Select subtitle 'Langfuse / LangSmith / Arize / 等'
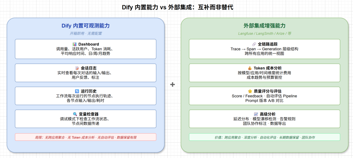 tap(264, 34)
